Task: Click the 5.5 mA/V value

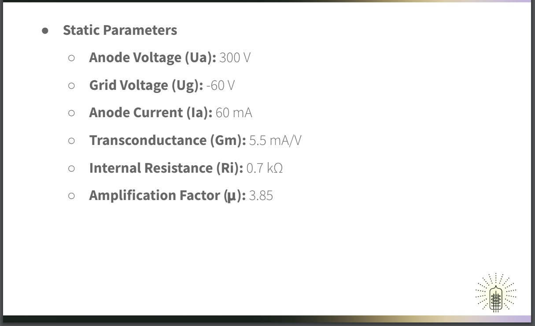Action: 275,141
